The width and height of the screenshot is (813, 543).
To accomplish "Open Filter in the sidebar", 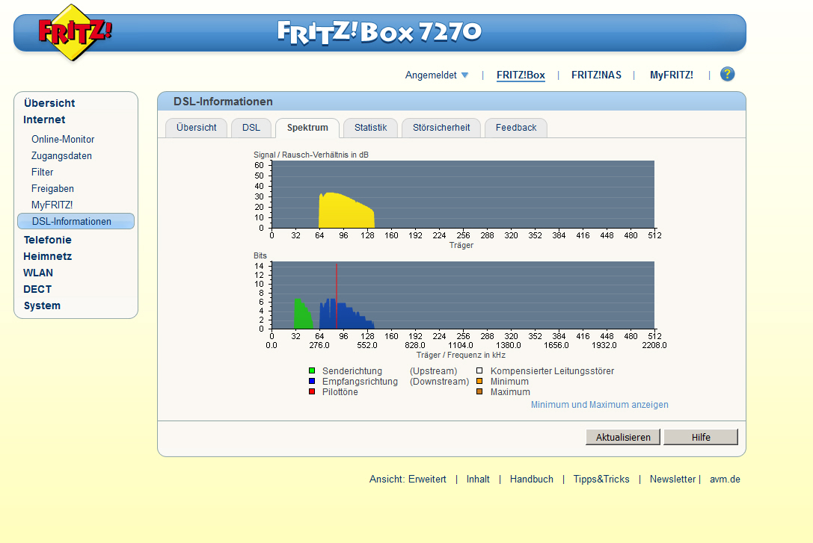I will (42, 172).
